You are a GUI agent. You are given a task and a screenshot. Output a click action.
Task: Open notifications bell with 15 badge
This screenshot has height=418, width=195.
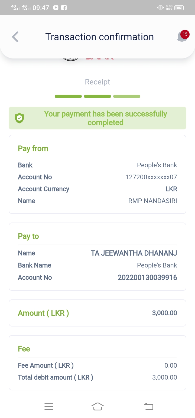click(182, 37)
